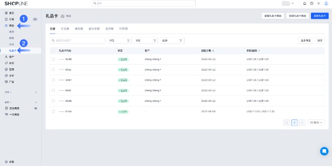Screen dimensions: 332x166
Task: Open the 礼品卡 gift card submenu item
Action: point(13,50)
